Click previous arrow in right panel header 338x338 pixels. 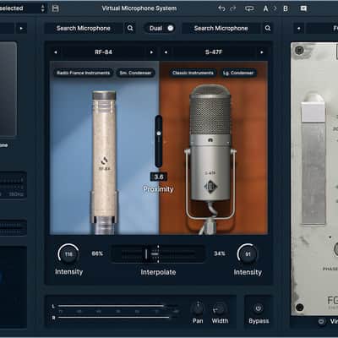pos(299,28)
